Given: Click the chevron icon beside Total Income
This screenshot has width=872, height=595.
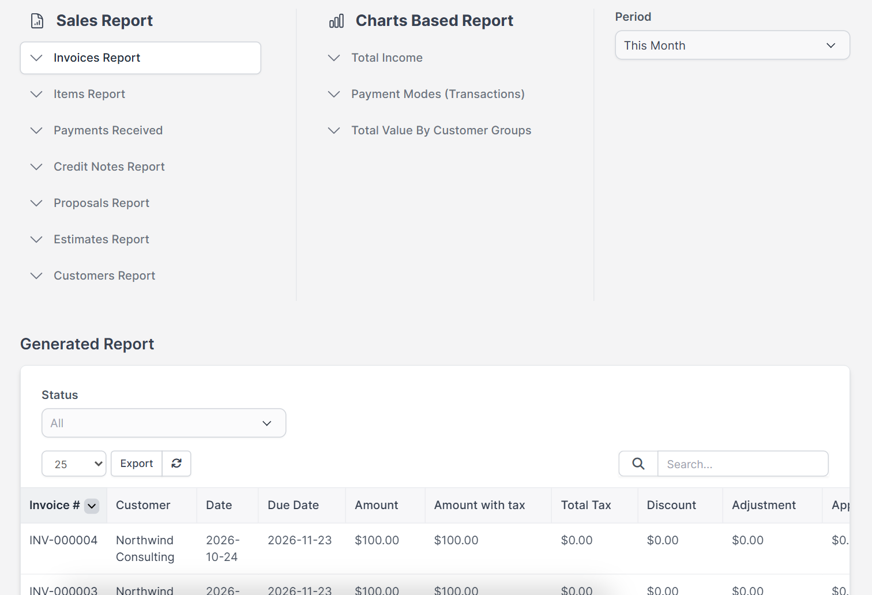Looking at the screenshot, I should point(334,58).
